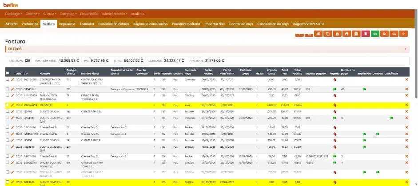Delete invoice 129 using its X icon
The width and height of the screenshot is (418, 186).
pos(406,156)
